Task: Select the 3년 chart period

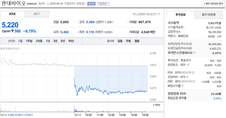Action: 55,41
